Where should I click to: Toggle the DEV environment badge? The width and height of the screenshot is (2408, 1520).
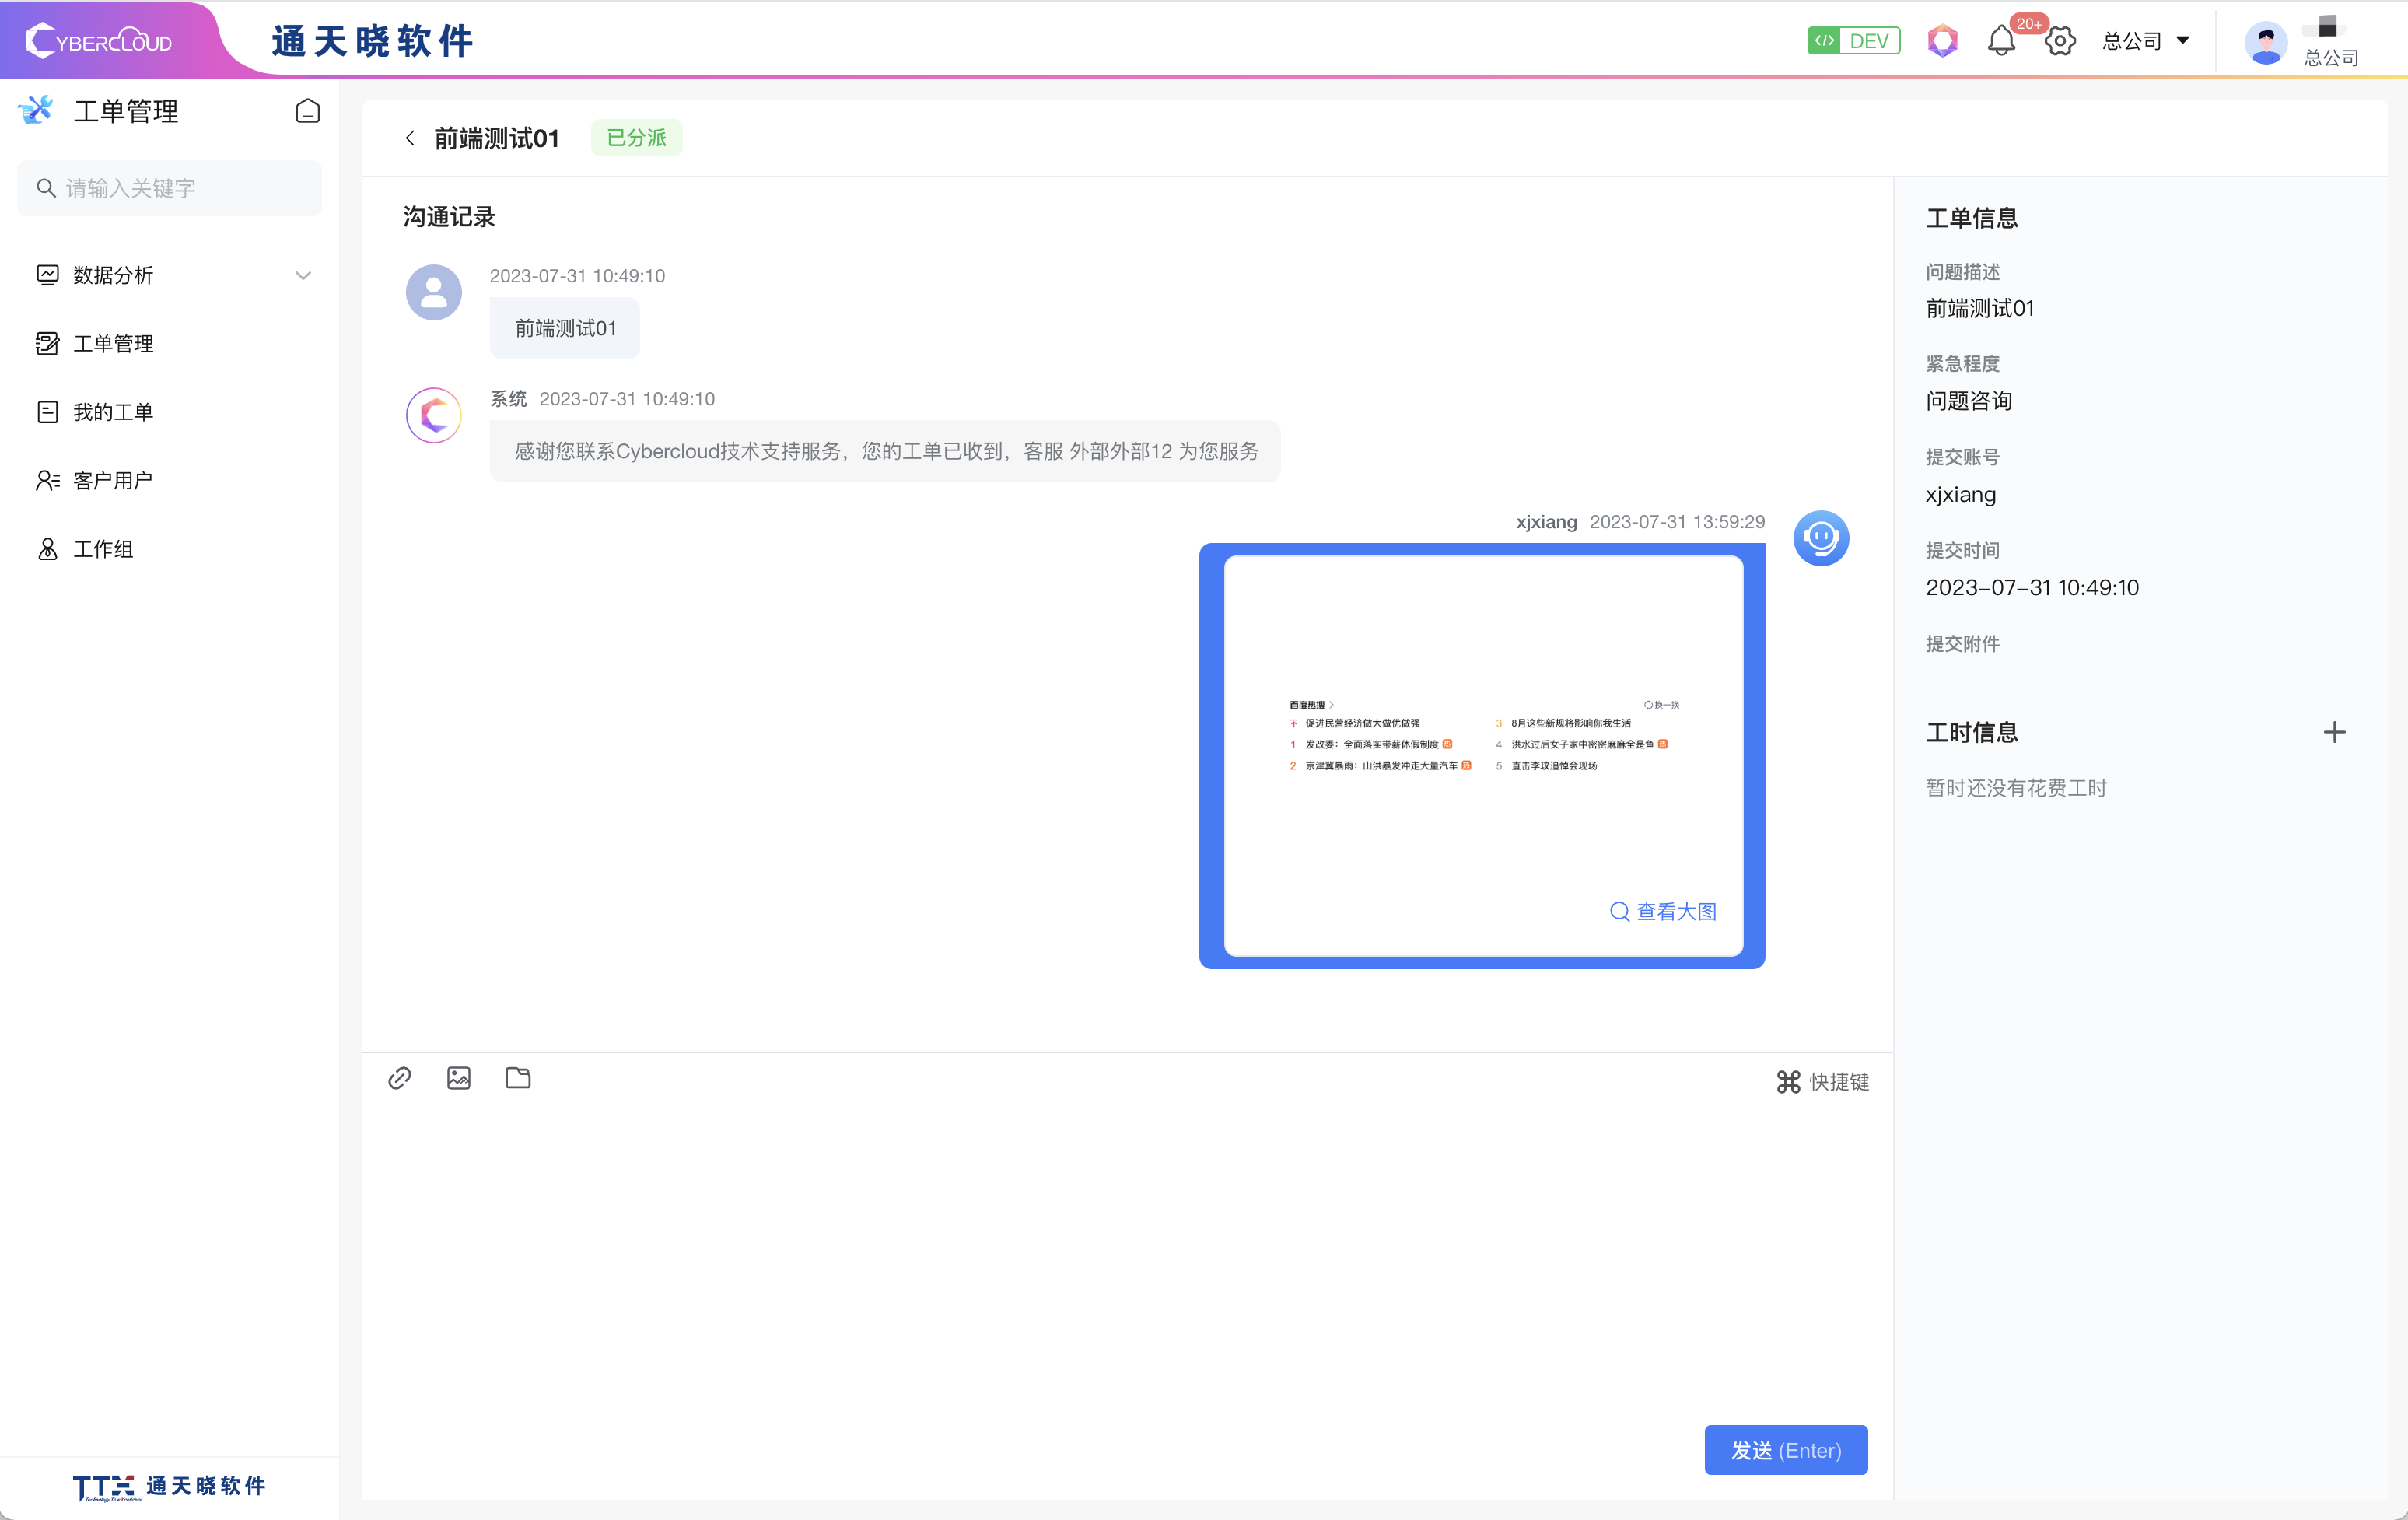[x=1853, y=41]
